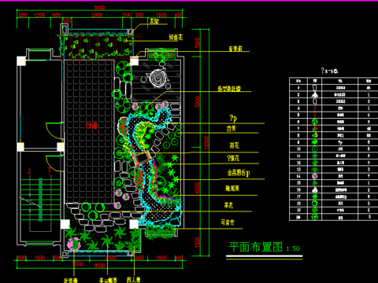Viewport: 378px width, 283px height.
Task: Select the 12500 vertical dimension text
Action: 206,142
